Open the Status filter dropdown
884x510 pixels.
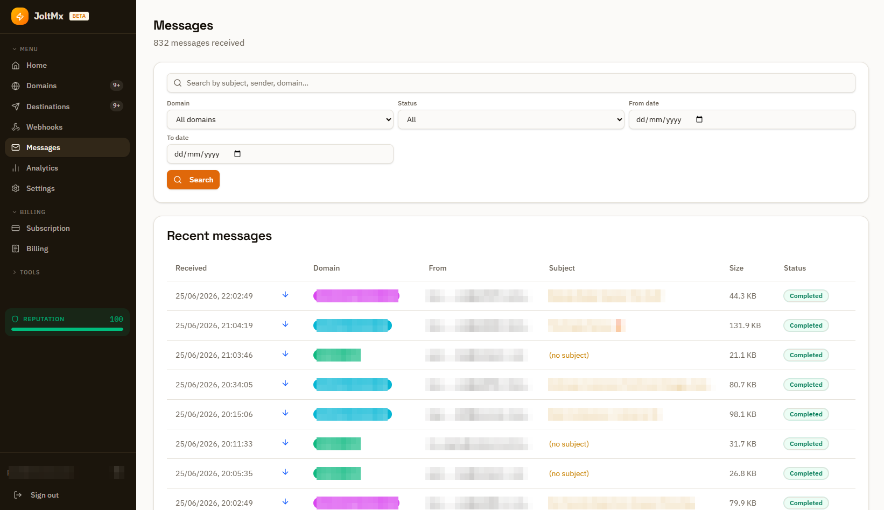pyautogui.click(x=511, y=119)
